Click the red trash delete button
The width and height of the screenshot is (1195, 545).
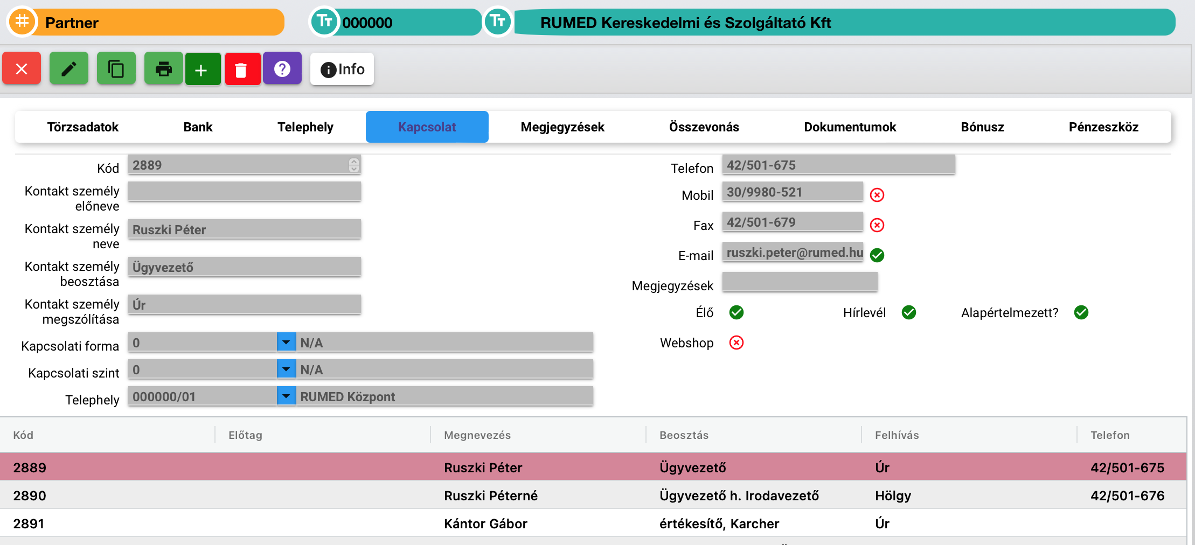click(x=243, y=69)
